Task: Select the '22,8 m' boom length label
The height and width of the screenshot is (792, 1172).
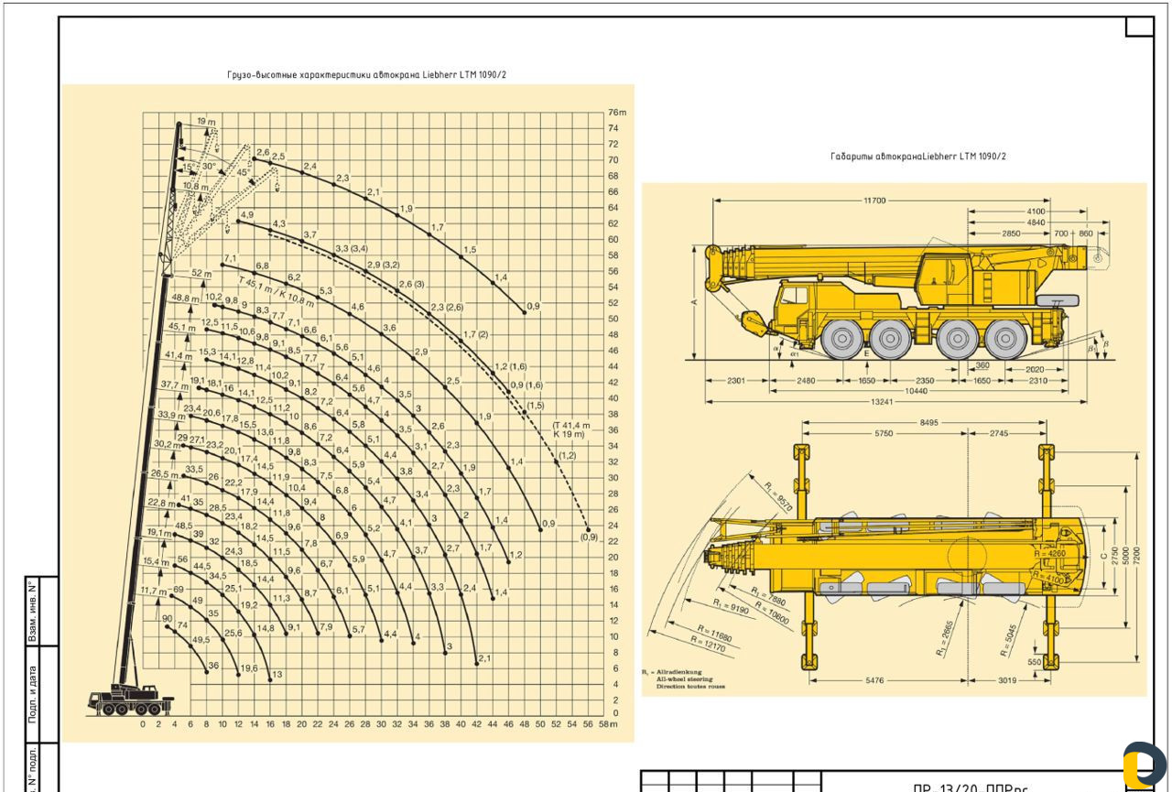Action: pos(161,503)
